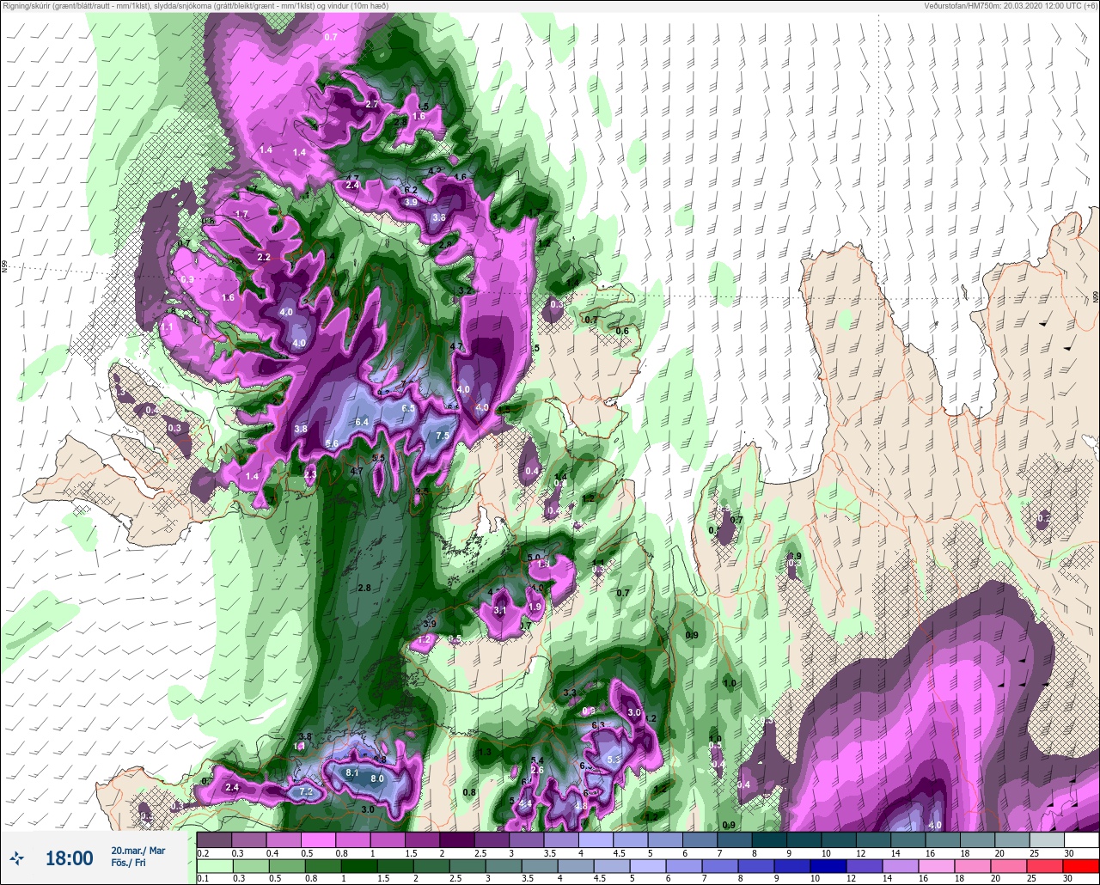Pick the dark mauve swatch above the 0.2 label

(x=214, y=839)
